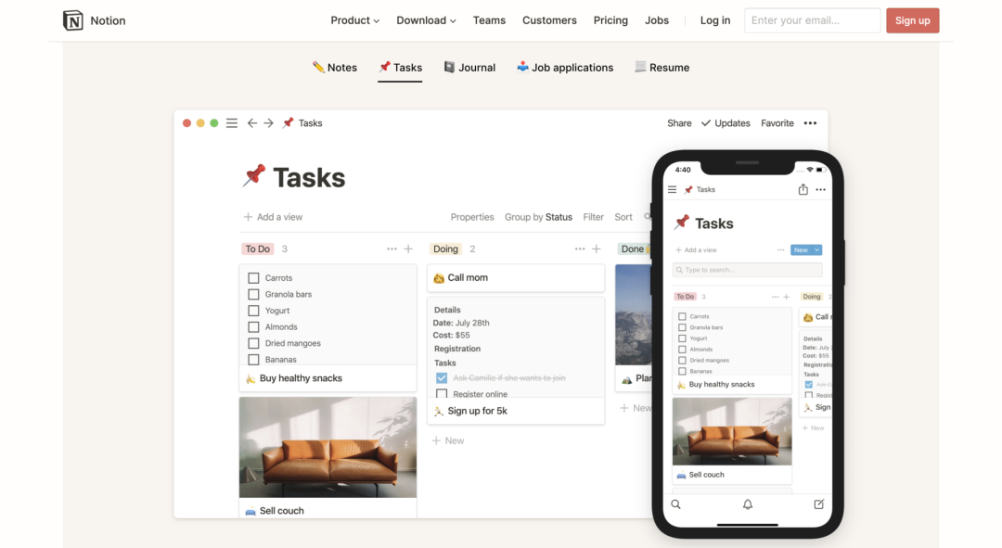Open the hamburger sidebar menu in Tasks window

click(232, 123)
